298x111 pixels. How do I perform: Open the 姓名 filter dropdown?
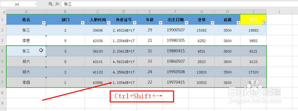[x=44, y=23]
